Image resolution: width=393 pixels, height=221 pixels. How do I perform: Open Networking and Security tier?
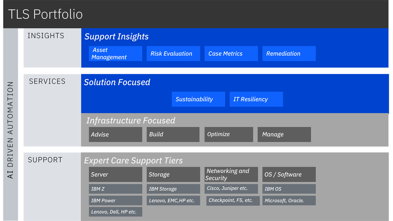tap(231, 174)
